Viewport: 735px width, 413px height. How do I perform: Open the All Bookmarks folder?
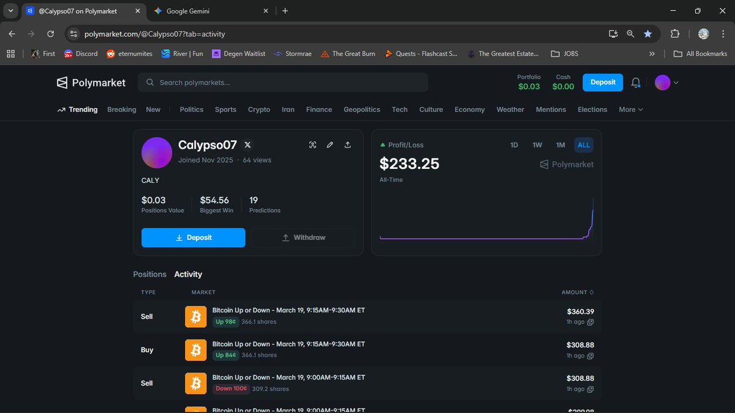pos(700,54)
